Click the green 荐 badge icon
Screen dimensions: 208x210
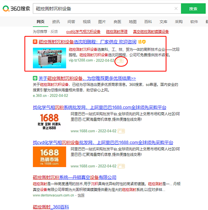35,78
